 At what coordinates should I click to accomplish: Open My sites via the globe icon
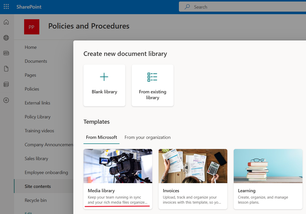(6, 38)
